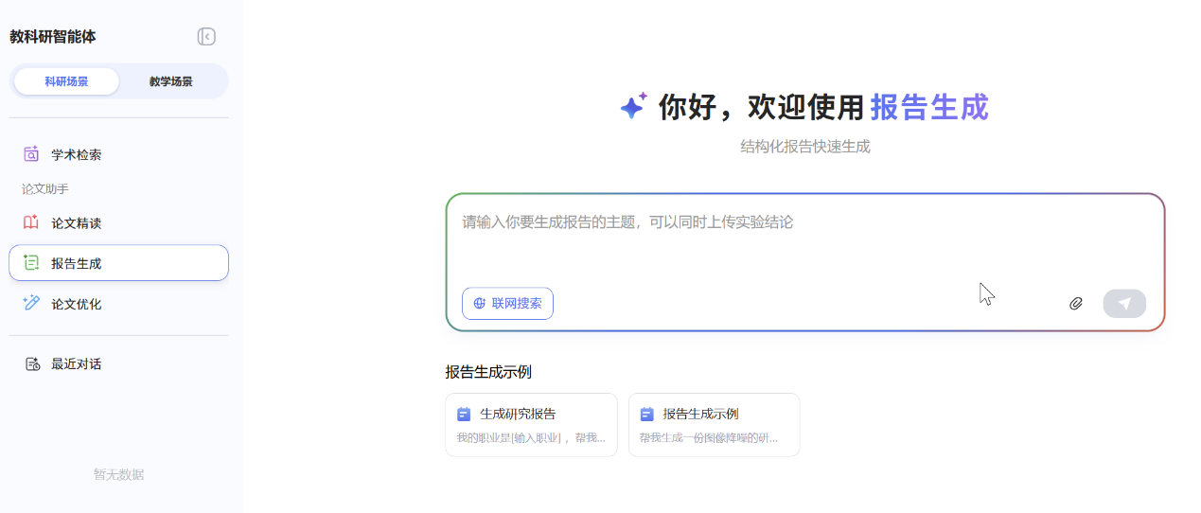This screenshot has width=1201, height=513.
Task: Switch to 教学场景 tab
Action: click(x=171, y=81)
